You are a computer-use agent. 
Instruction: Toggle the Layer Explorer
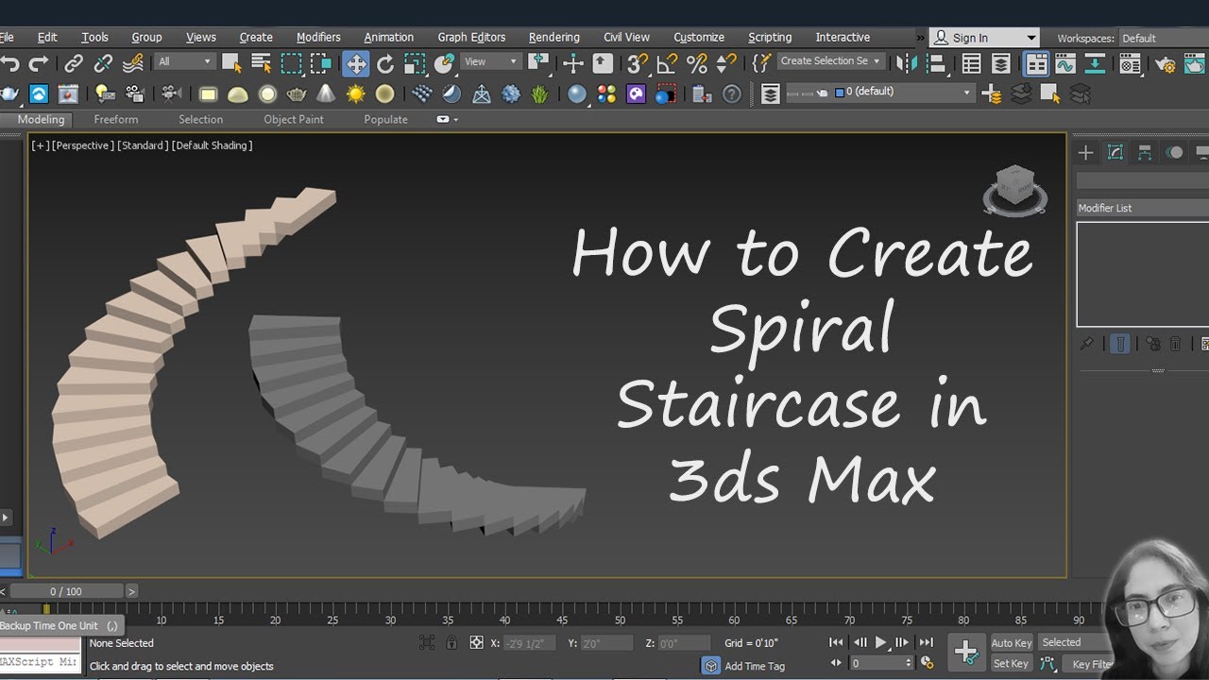[1001, 64]
